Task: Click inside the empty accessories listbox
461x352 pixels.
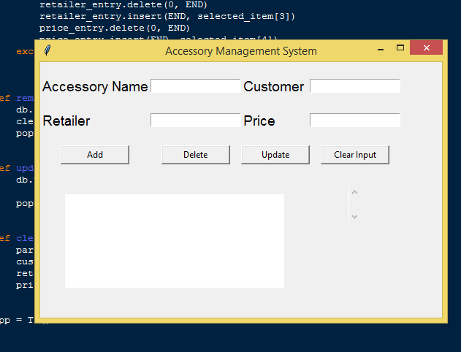Action: point(175,241)
